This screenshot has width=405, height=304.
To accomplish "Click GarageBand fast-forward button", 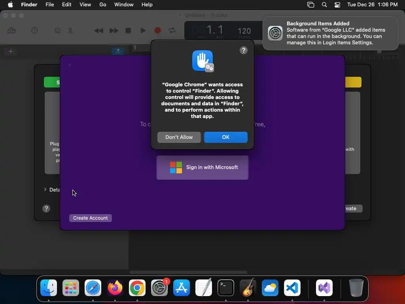I will [x=114, y=31].
